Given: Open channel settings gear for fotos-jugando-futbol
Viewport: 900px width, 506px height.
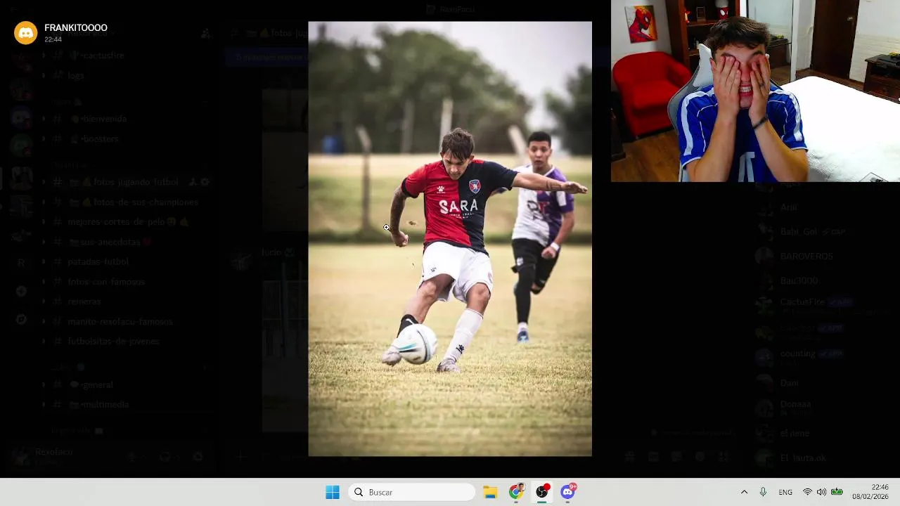Looking at the screenshot, I should click(x=205, y=182).
